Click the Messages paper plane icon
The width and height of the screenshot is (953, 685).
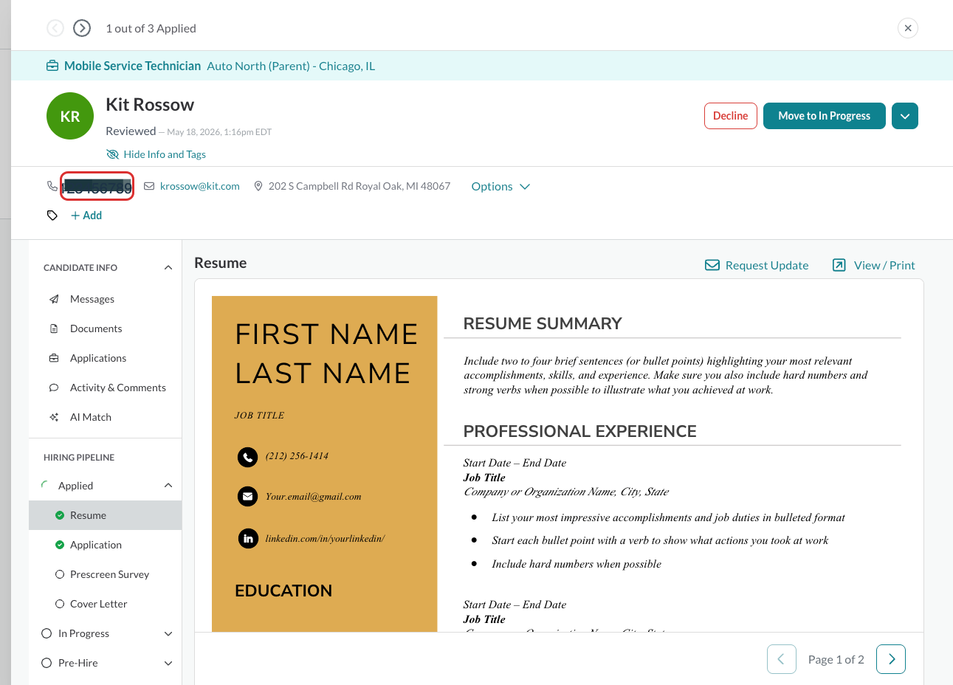pyautogui.click(x=54, y=299)
